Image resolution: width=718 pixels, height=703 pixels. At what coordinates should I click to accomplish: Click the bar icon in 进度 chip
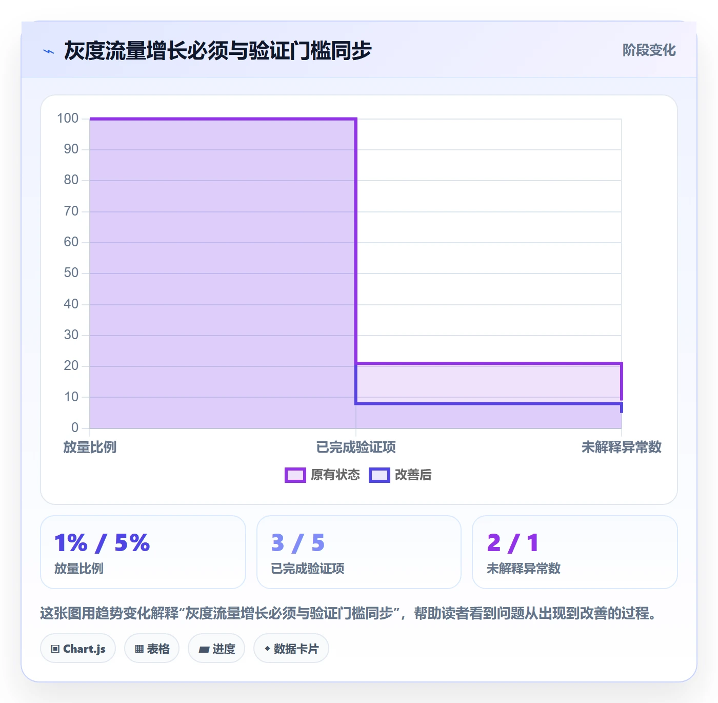coord(204,650)
